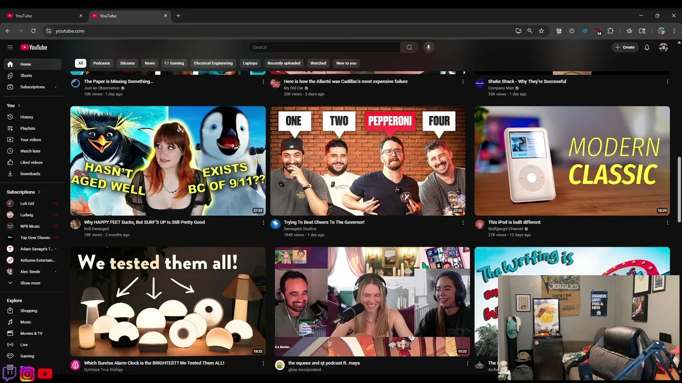
Task: Open options for The Paper is Missing Something
Action: point(263,82)
